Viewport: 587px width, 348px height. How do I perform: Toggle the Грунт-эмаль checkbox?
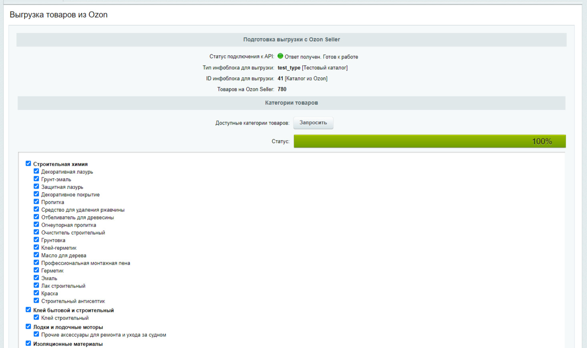point(36,179)
